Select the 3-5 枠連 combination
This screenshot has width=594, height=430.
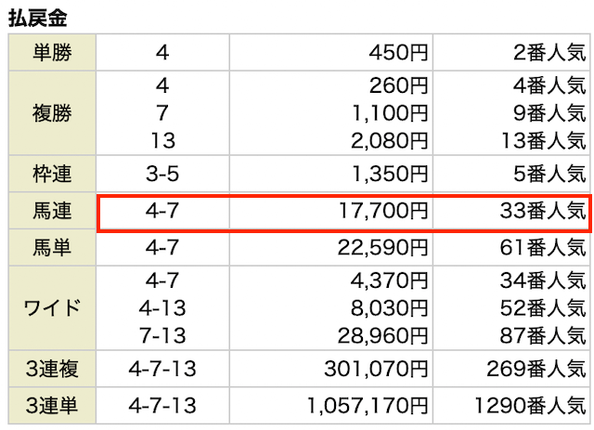162,176
